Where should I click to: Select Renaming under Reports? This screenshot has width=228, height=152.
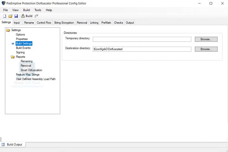[27, 61]
